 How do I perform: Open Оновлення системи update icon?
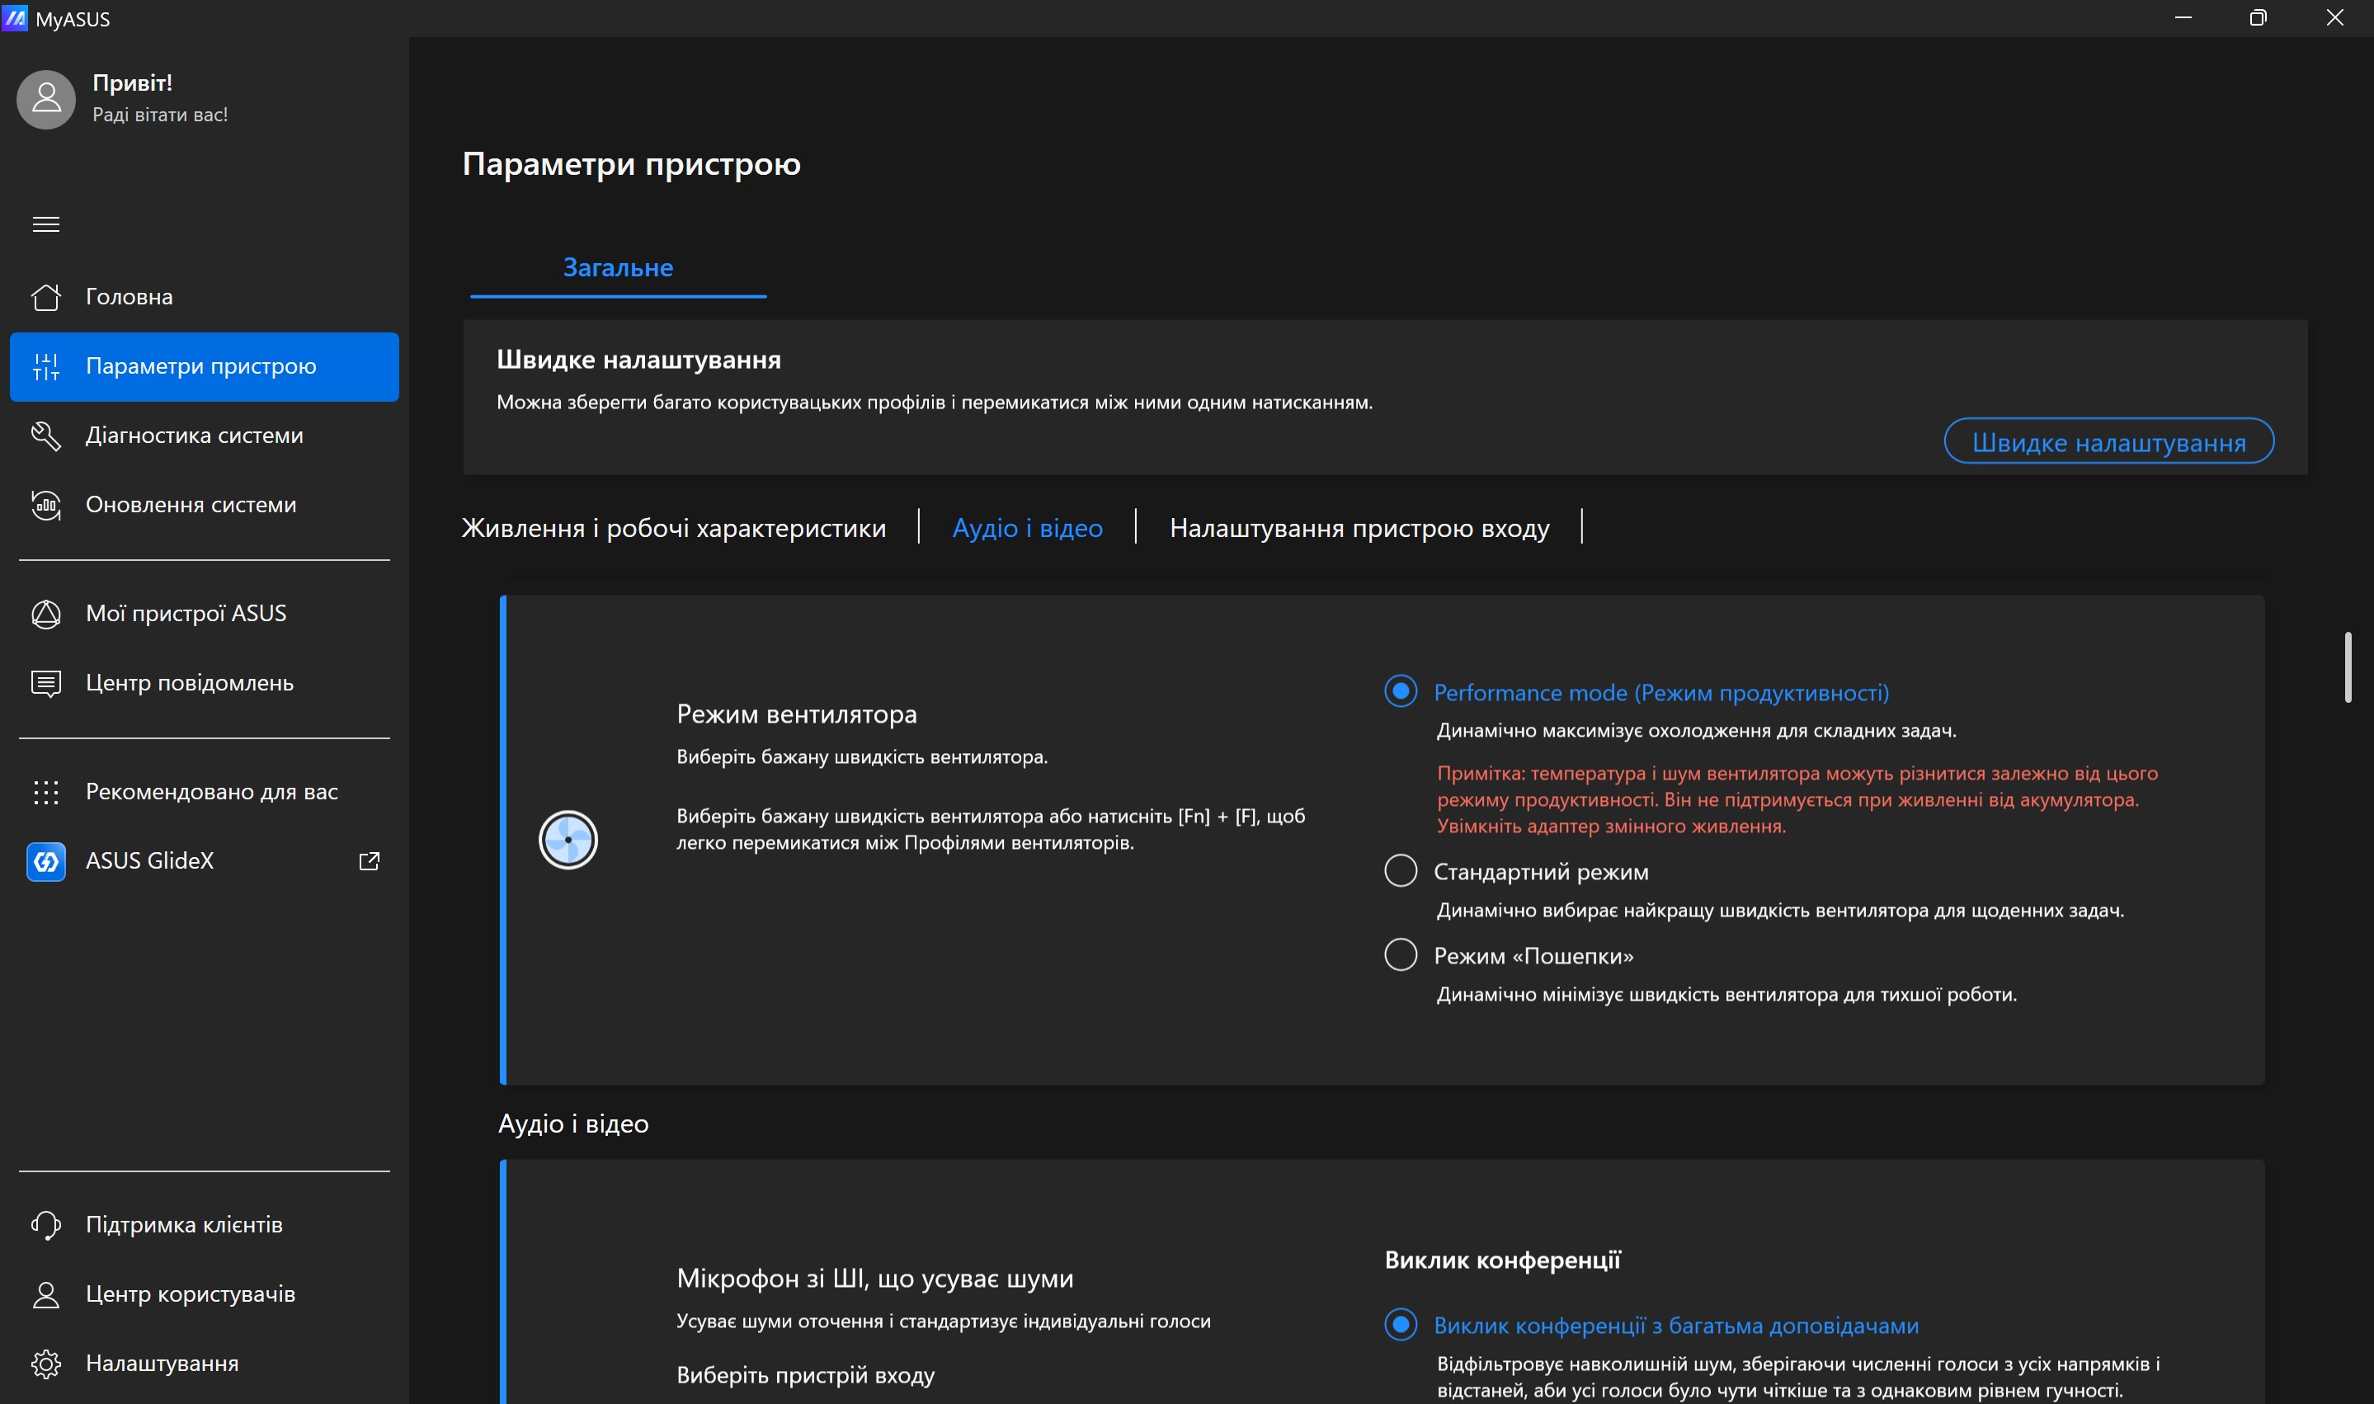click(x=45, y=505)
